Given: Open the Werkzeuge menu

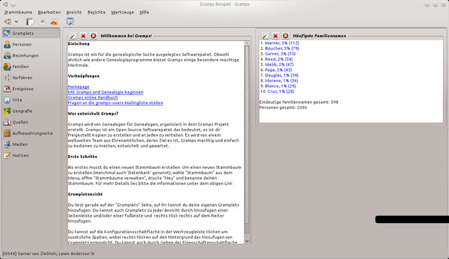Looking at the screenshot, I should coord(122,12).
